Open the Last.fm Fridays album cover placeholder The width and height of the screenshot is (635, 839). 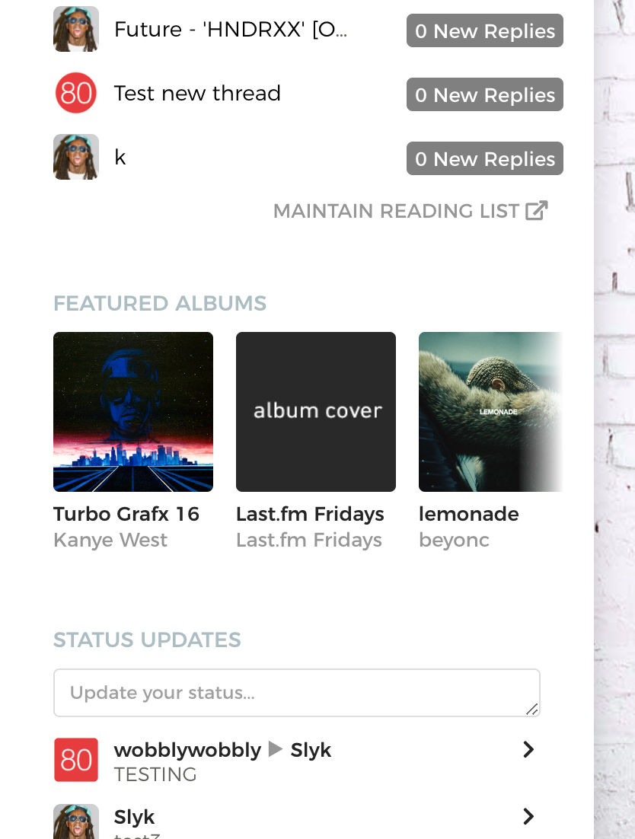coord(316,412)
